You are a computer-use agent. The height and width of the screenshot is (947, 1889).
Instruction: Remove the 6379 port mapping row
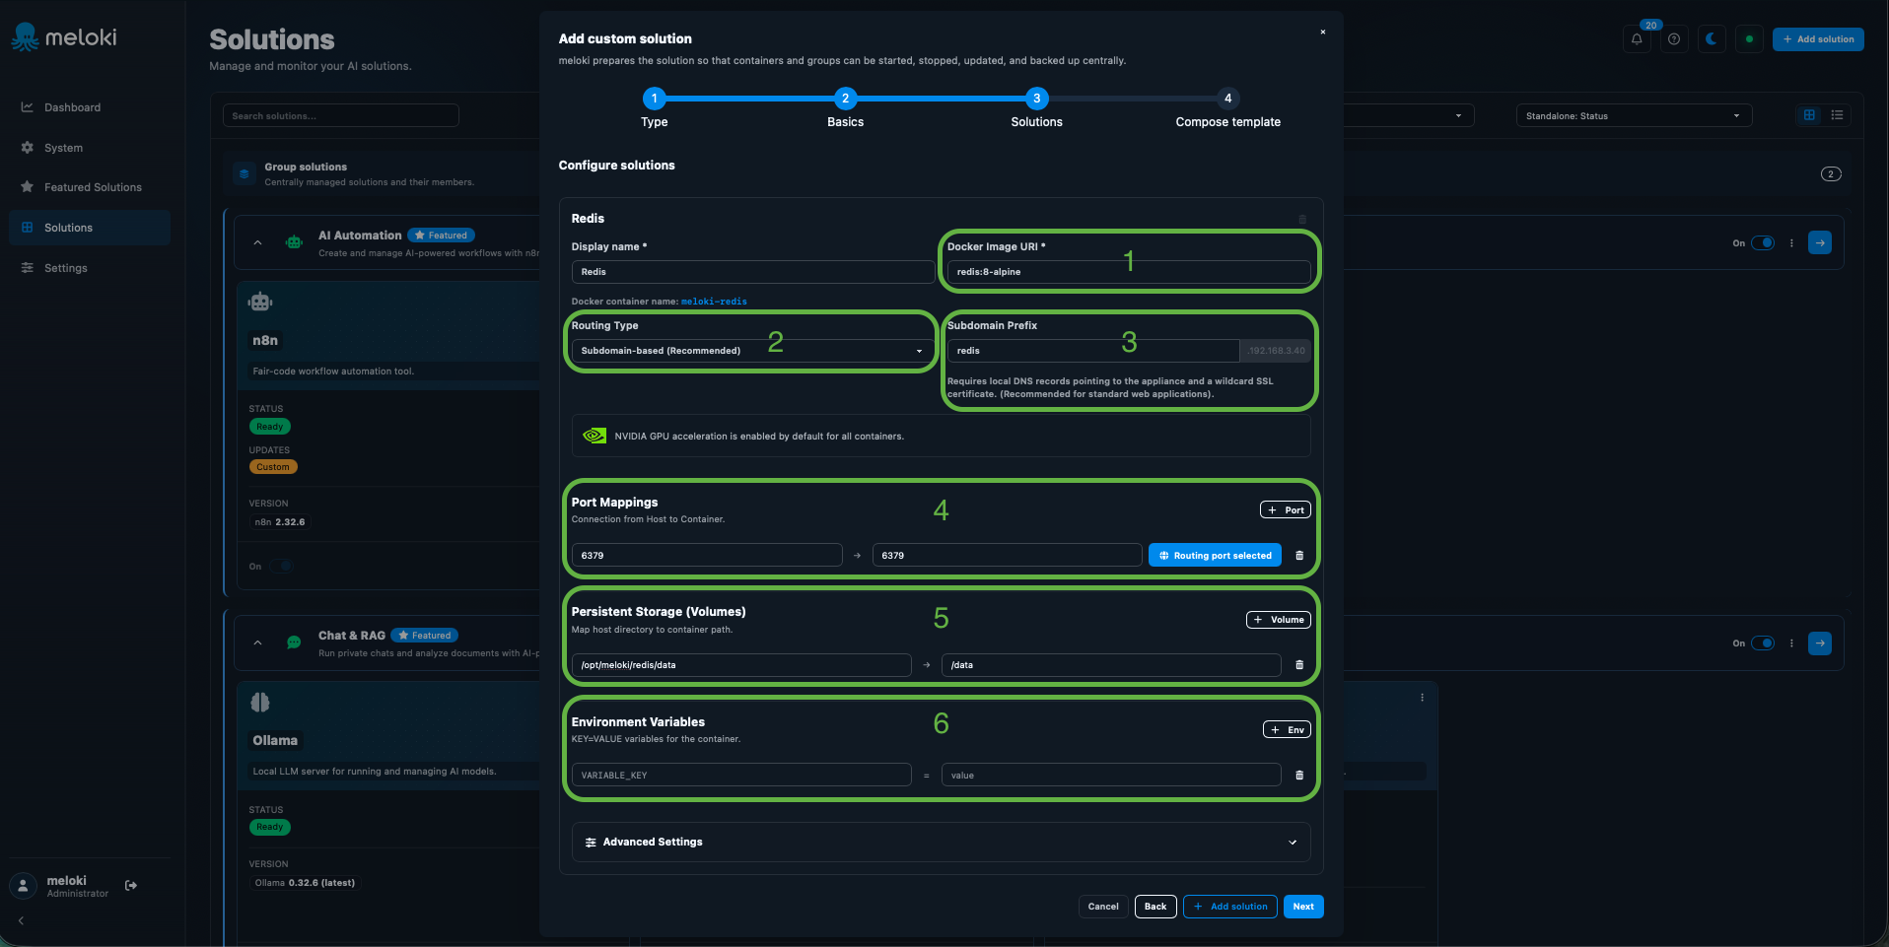[1299, 556]
